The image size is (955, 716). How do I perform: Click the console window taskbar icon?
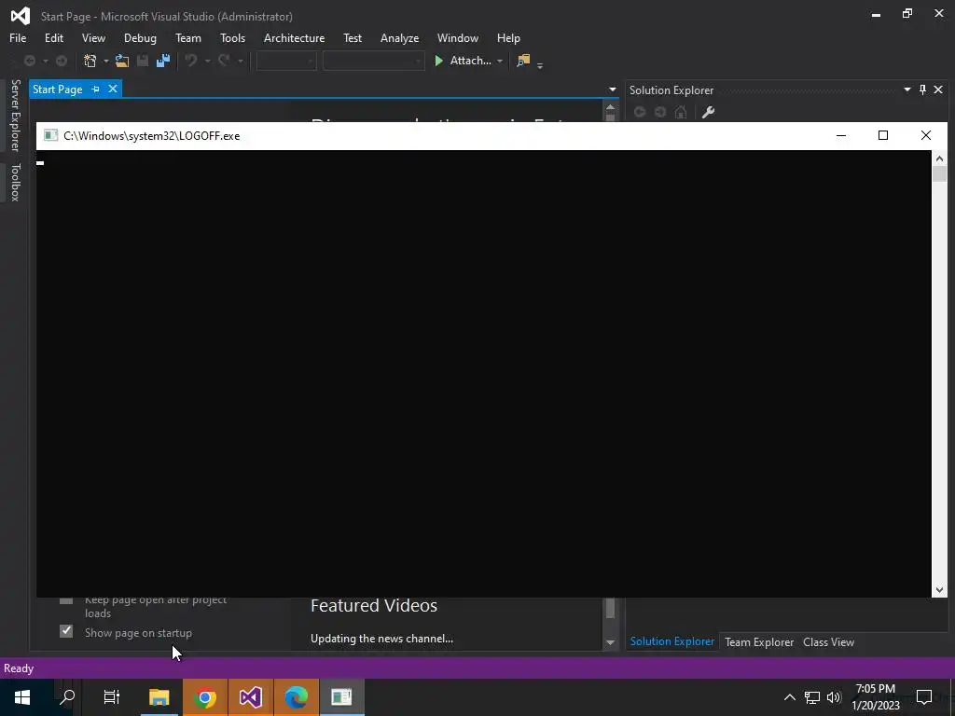coord(341,697)
